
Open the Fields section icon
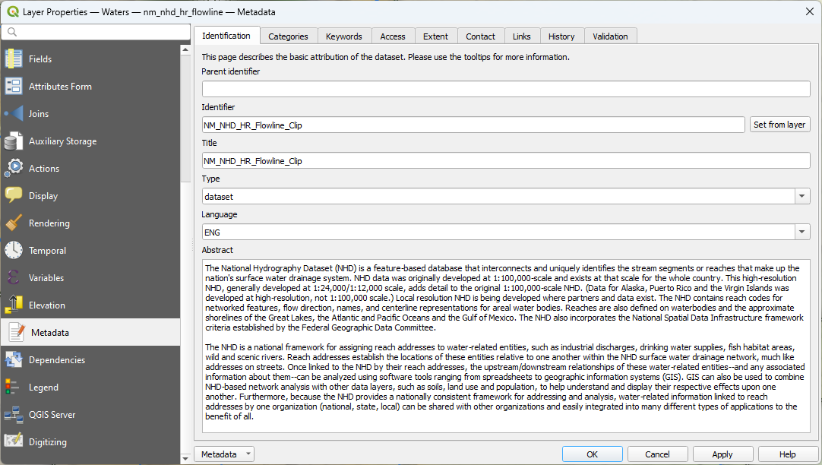coord(14,59)
